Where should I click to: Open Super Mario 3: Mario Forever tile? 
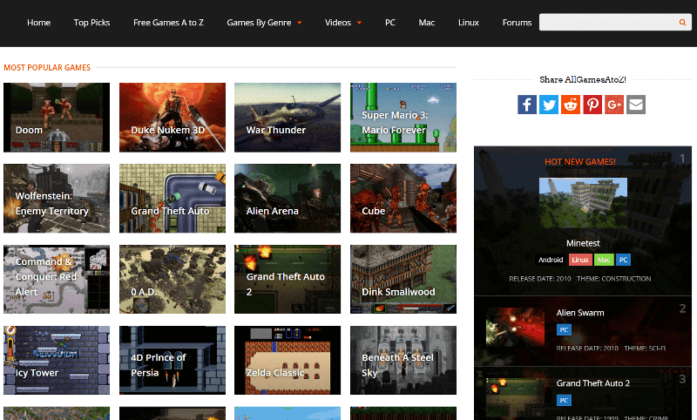403,118
